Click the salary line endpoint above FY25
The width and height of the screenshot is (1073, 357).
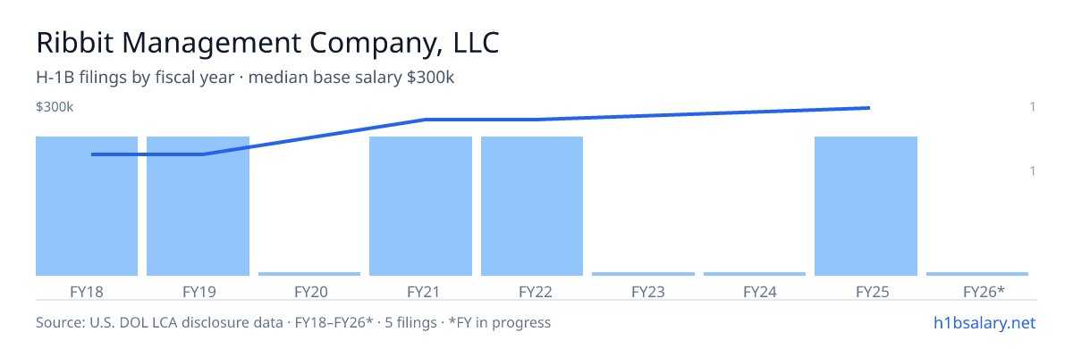click(x=867, y=108)
